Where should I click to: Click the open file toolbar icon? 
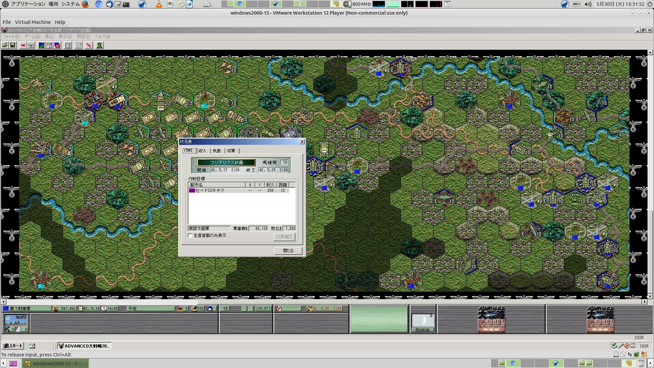[5, 45]
